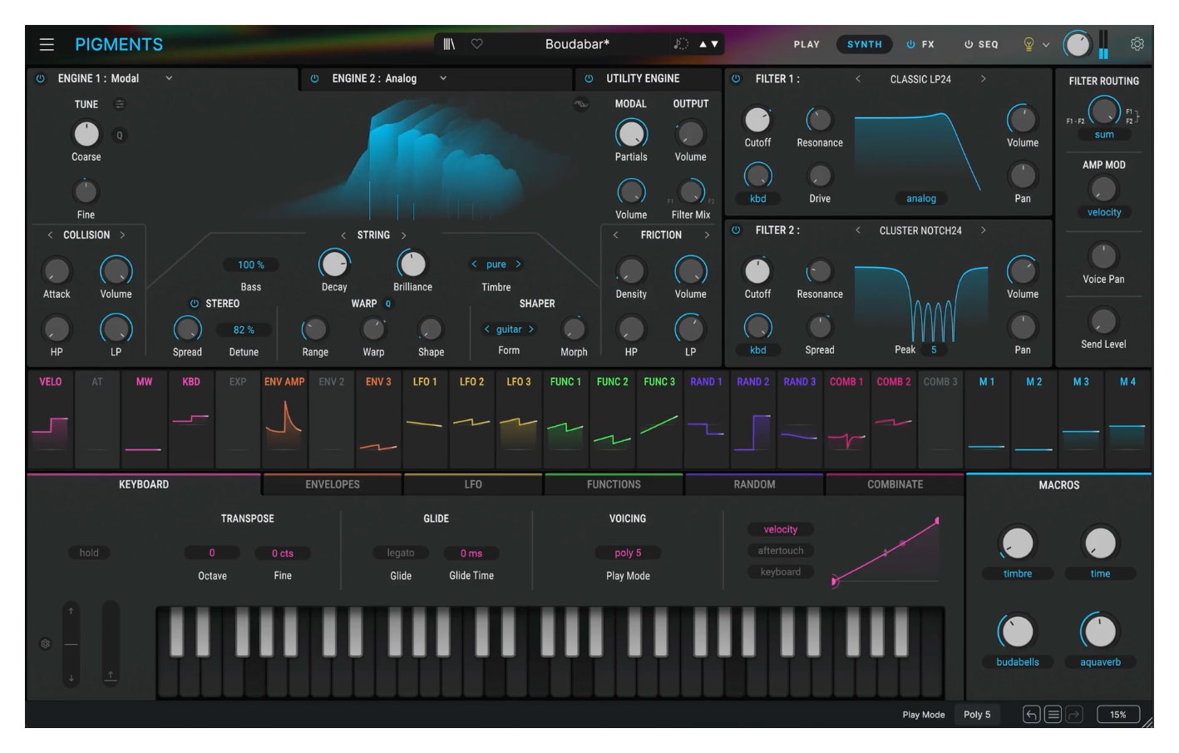1179x753 pixels.
Task: Select the SYNTH view button
Action: pos(865,44)
